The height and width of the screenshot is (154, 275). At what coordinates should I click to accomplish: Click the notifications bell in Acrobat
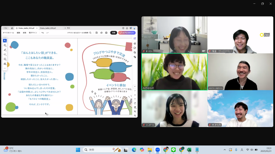click(x=127, y=28)
